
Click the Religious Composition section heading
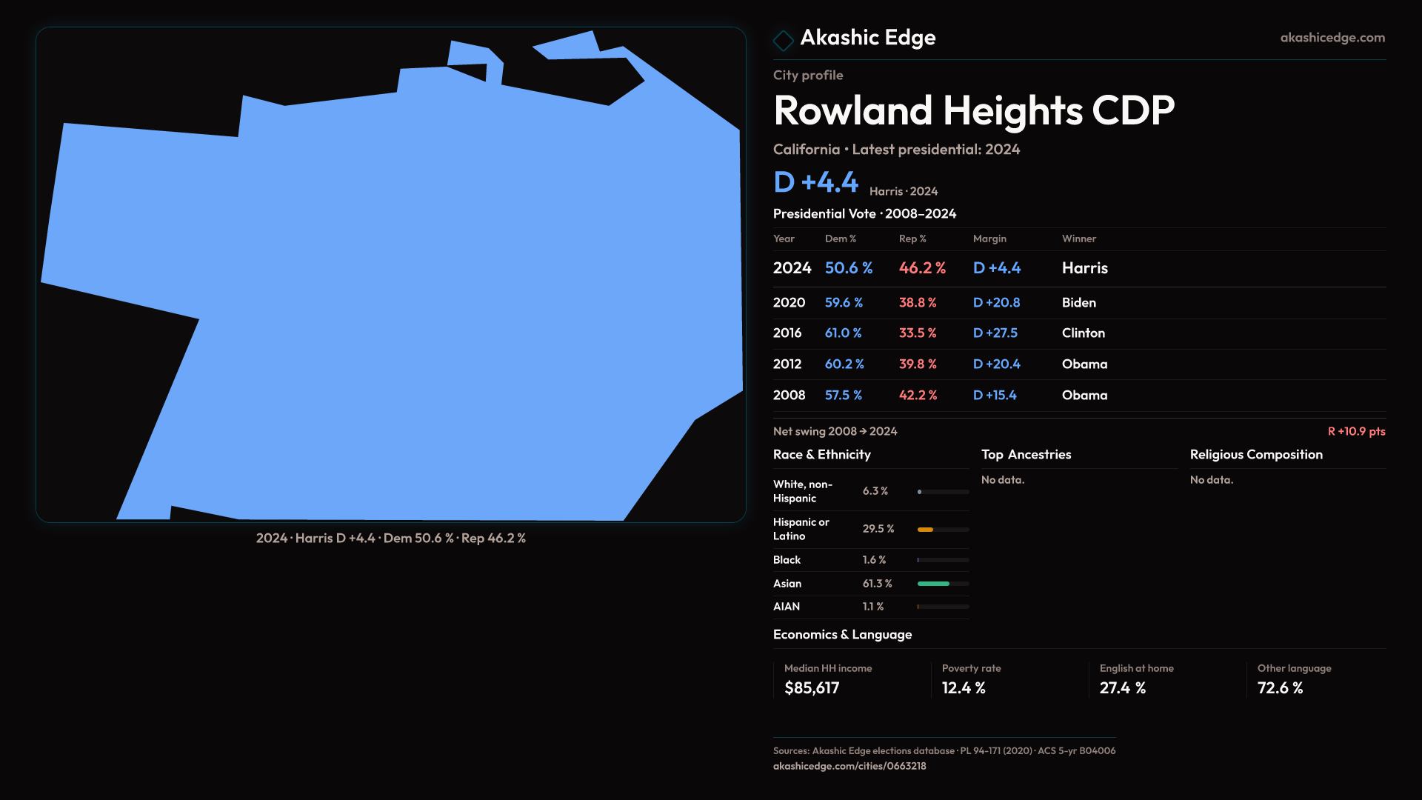click(x=1255, y=455)
